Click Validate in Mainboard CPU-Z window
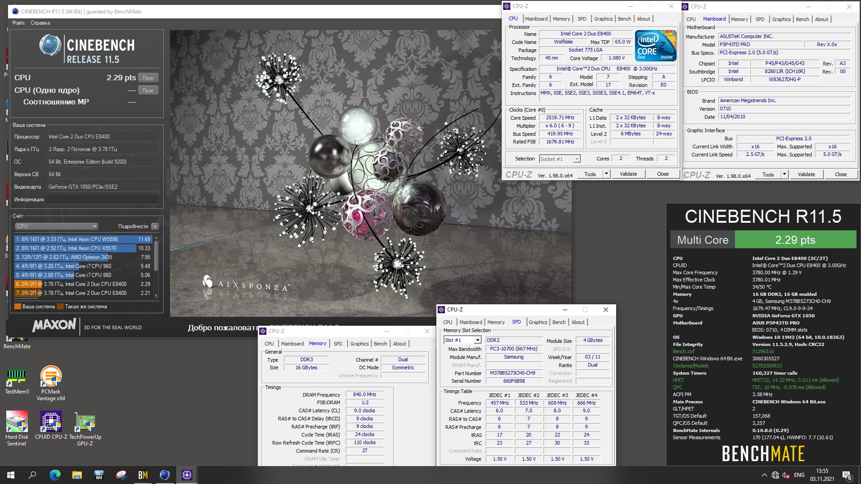Screen dimensions: 861x484 (x=806, y=175)
